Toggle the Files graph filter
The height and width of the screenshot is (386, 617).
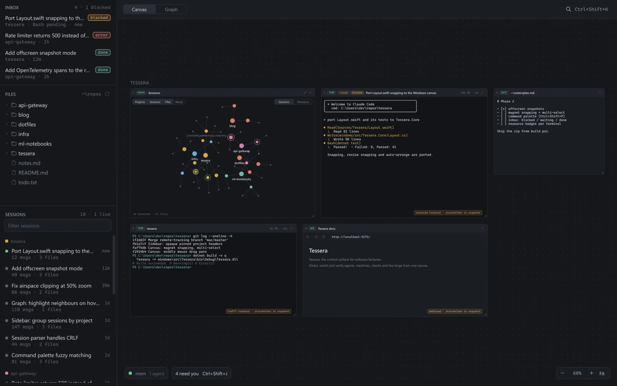168,102
